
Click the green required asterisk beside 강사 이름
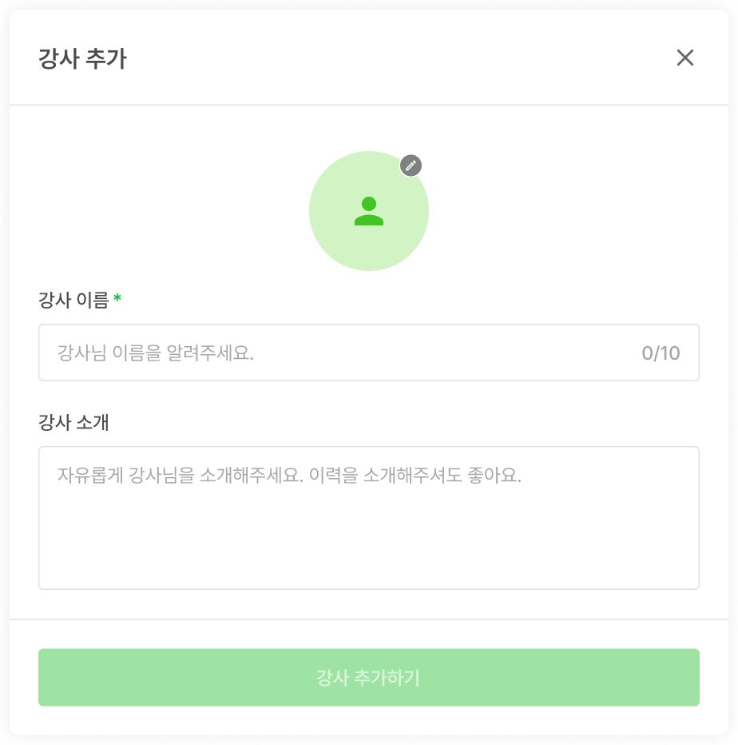117,299
